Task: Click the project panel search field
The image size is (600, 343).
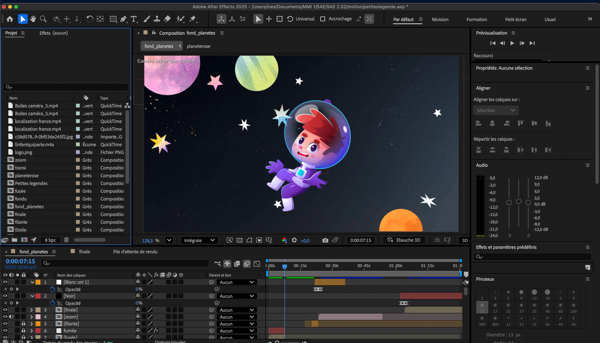Action: 66,87
